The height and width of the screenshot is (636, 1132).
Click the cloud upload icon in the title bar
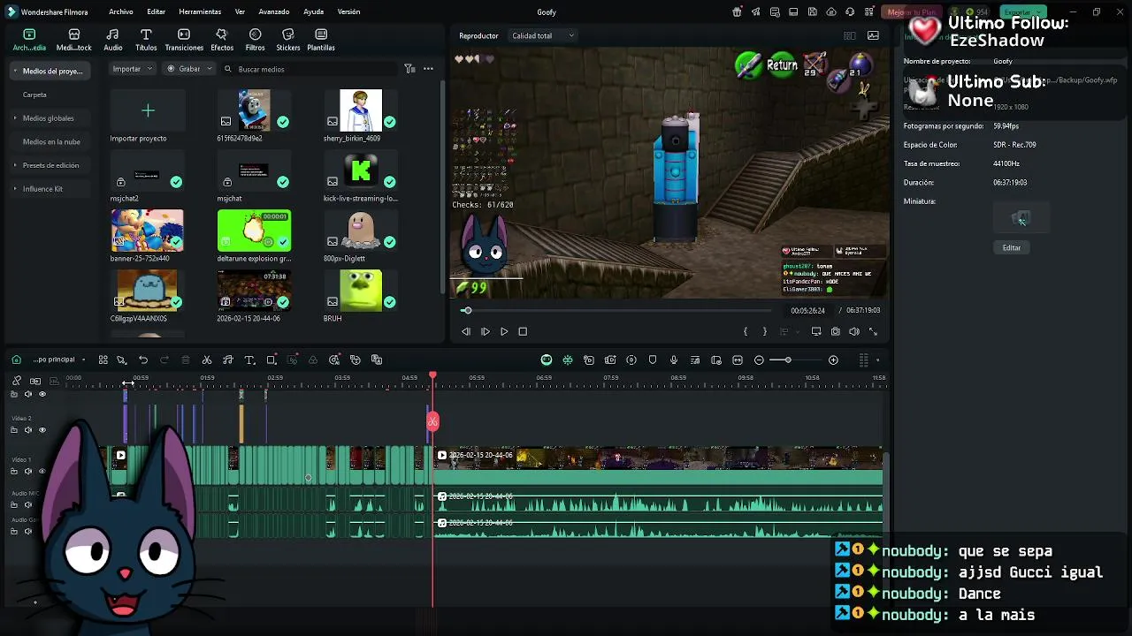point(831,11)
